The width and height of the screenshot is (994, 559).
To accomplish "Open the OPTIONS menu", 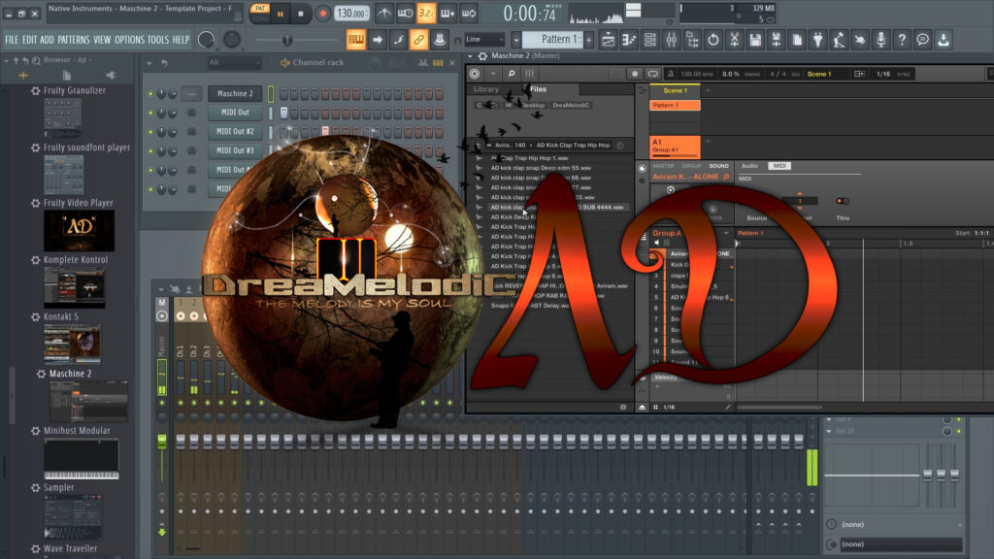I will click(x=129, y=39).
